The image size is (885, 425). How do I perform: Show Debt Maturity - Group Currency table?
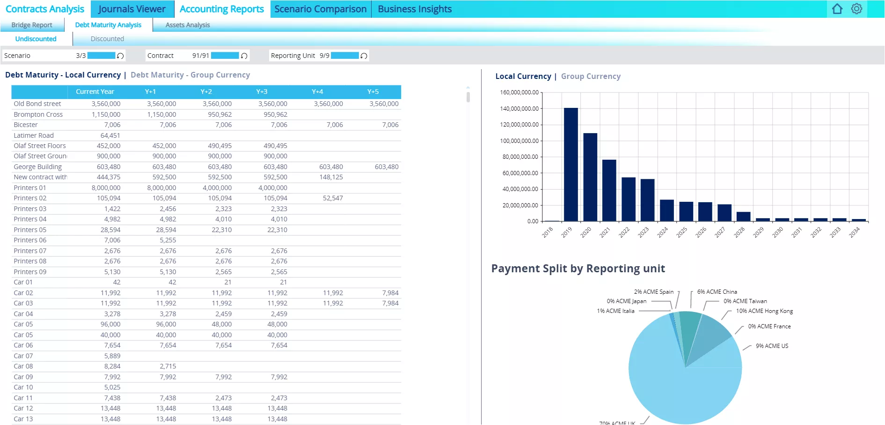(190, 75)
